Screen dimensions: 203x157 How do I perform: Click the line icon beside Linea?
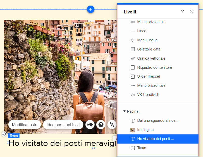click(x=132, y=31)
